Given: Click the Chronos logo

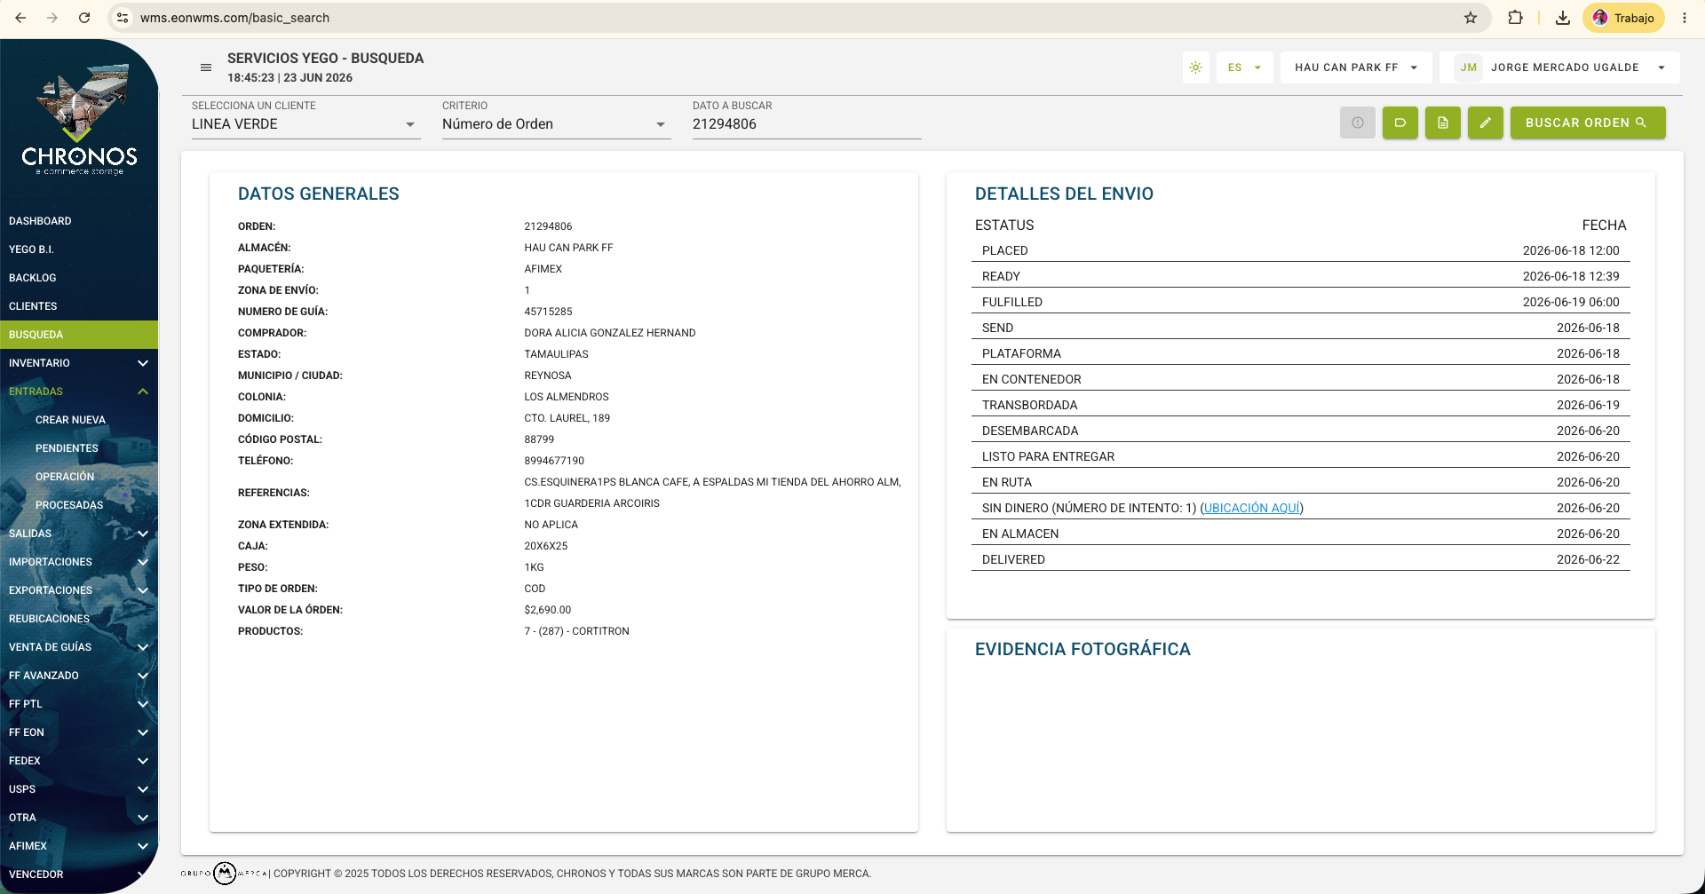Looking at the screenshot, I should pos(79,119).
